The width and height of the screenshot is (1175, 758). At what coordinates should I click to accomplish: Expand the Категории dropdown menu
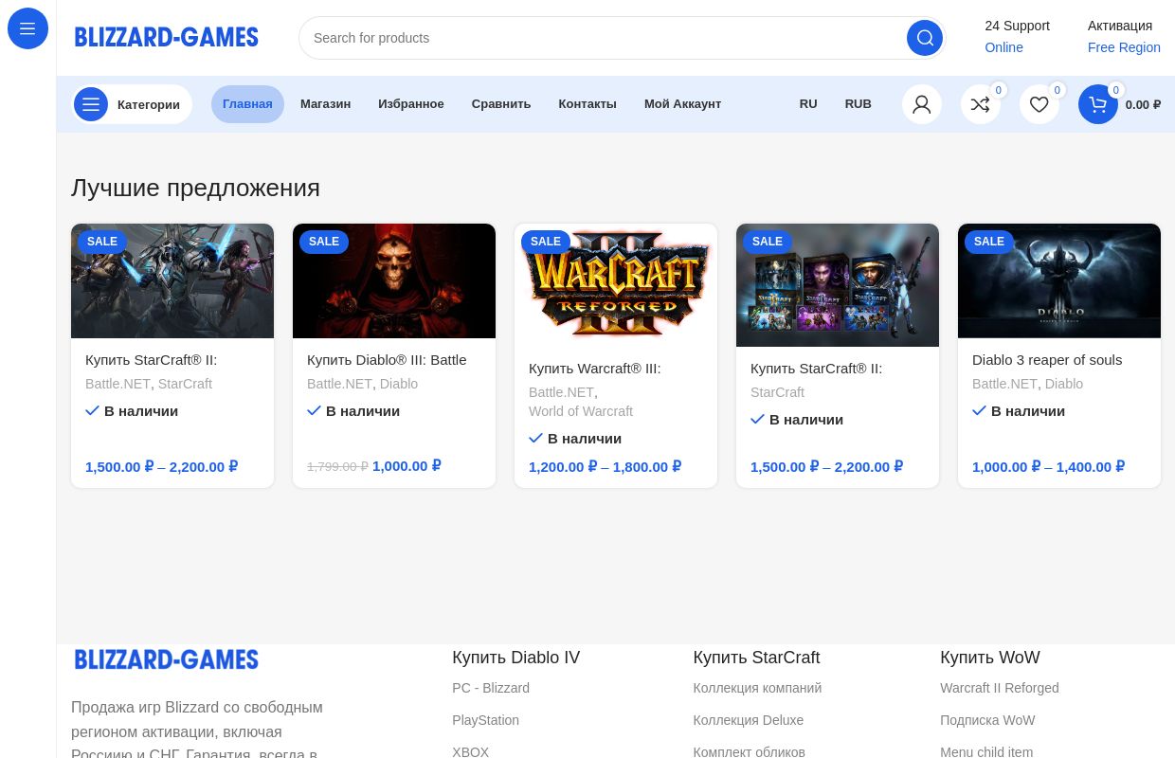tap(132, 104)
